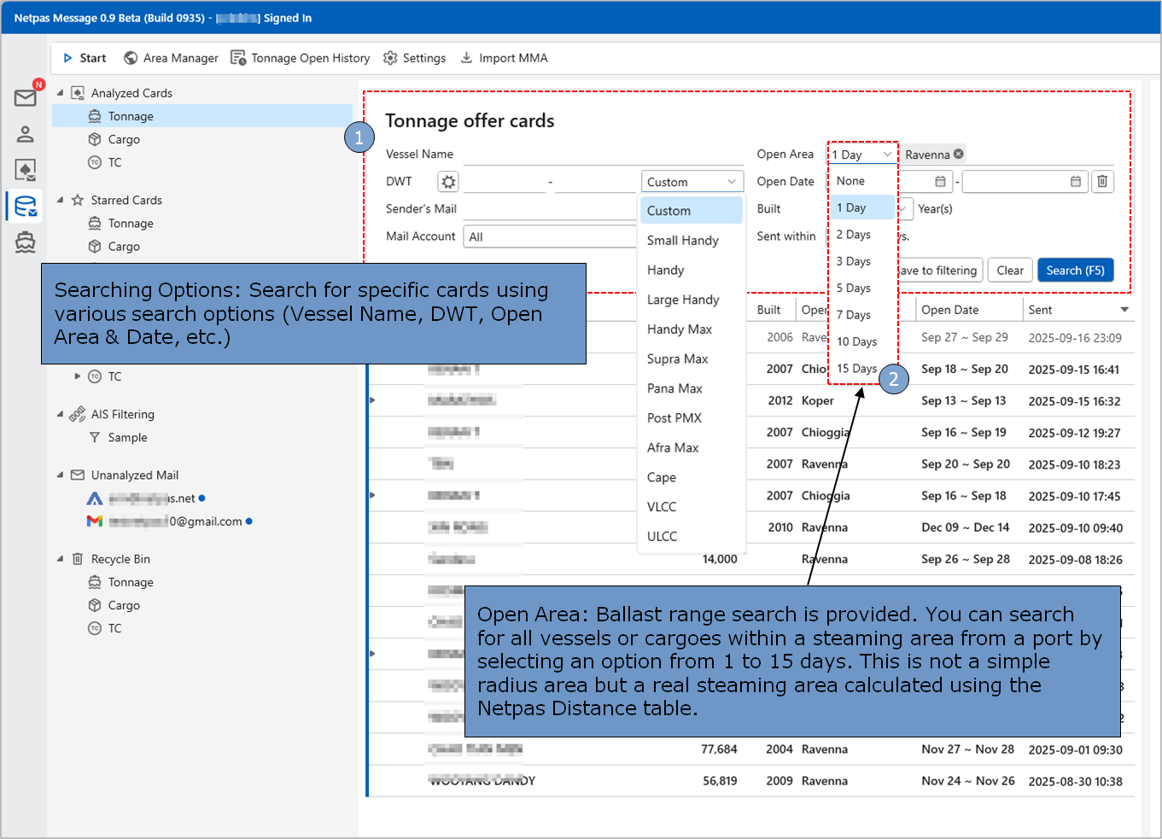Screen dimensions: 1162x839
Task: Sort by the Sent column arrow
Action: click(1124, 310)
